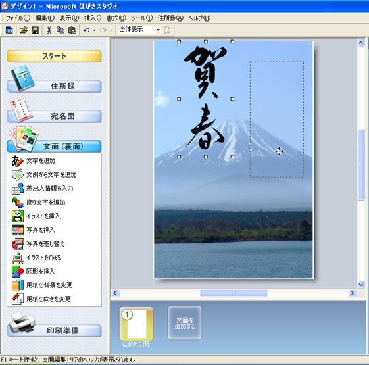The height and width of the screenshot is (365, 369).
Task: Click the 写真を挿入 photo icon
Action: (x=18, y=230)
